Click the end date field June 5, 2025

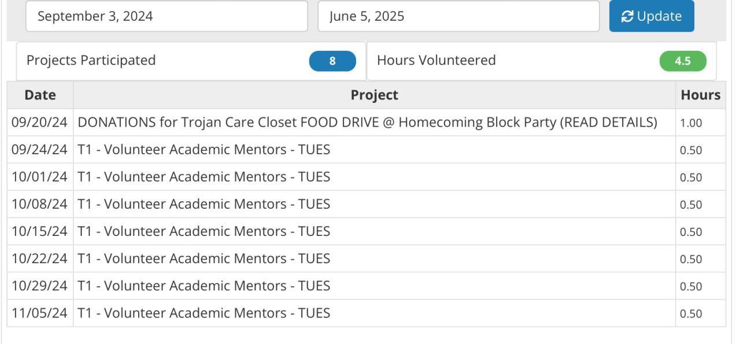458,16
